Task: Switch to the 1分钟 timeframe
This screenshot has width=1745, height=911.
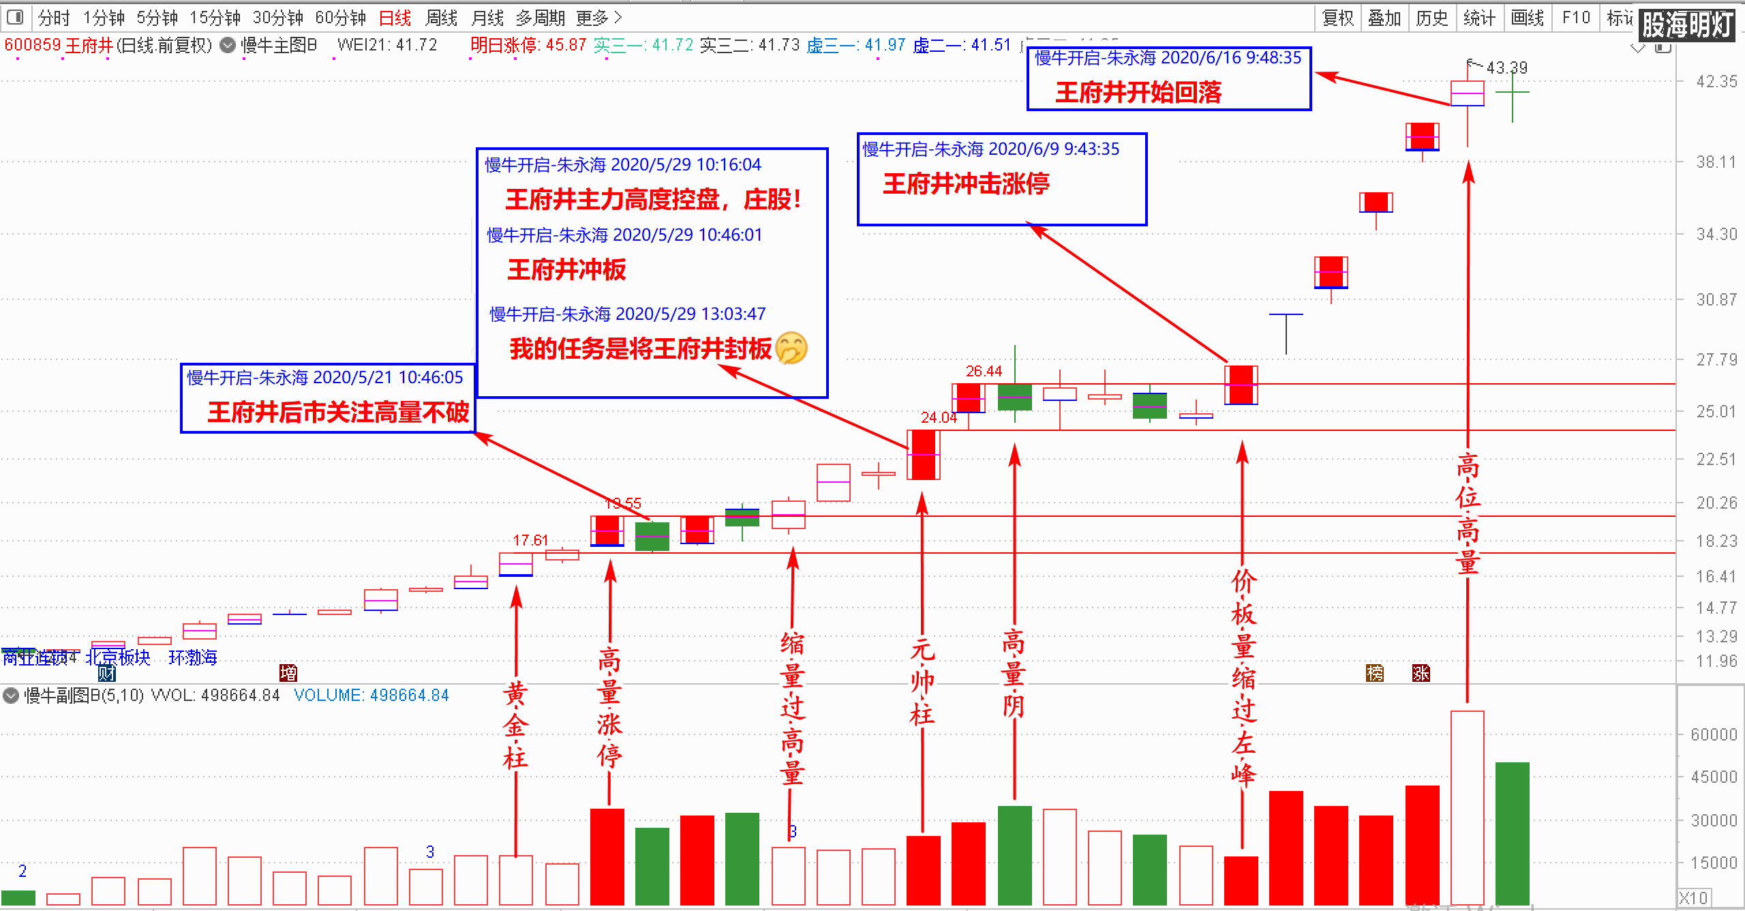Action: coord(104,18)
